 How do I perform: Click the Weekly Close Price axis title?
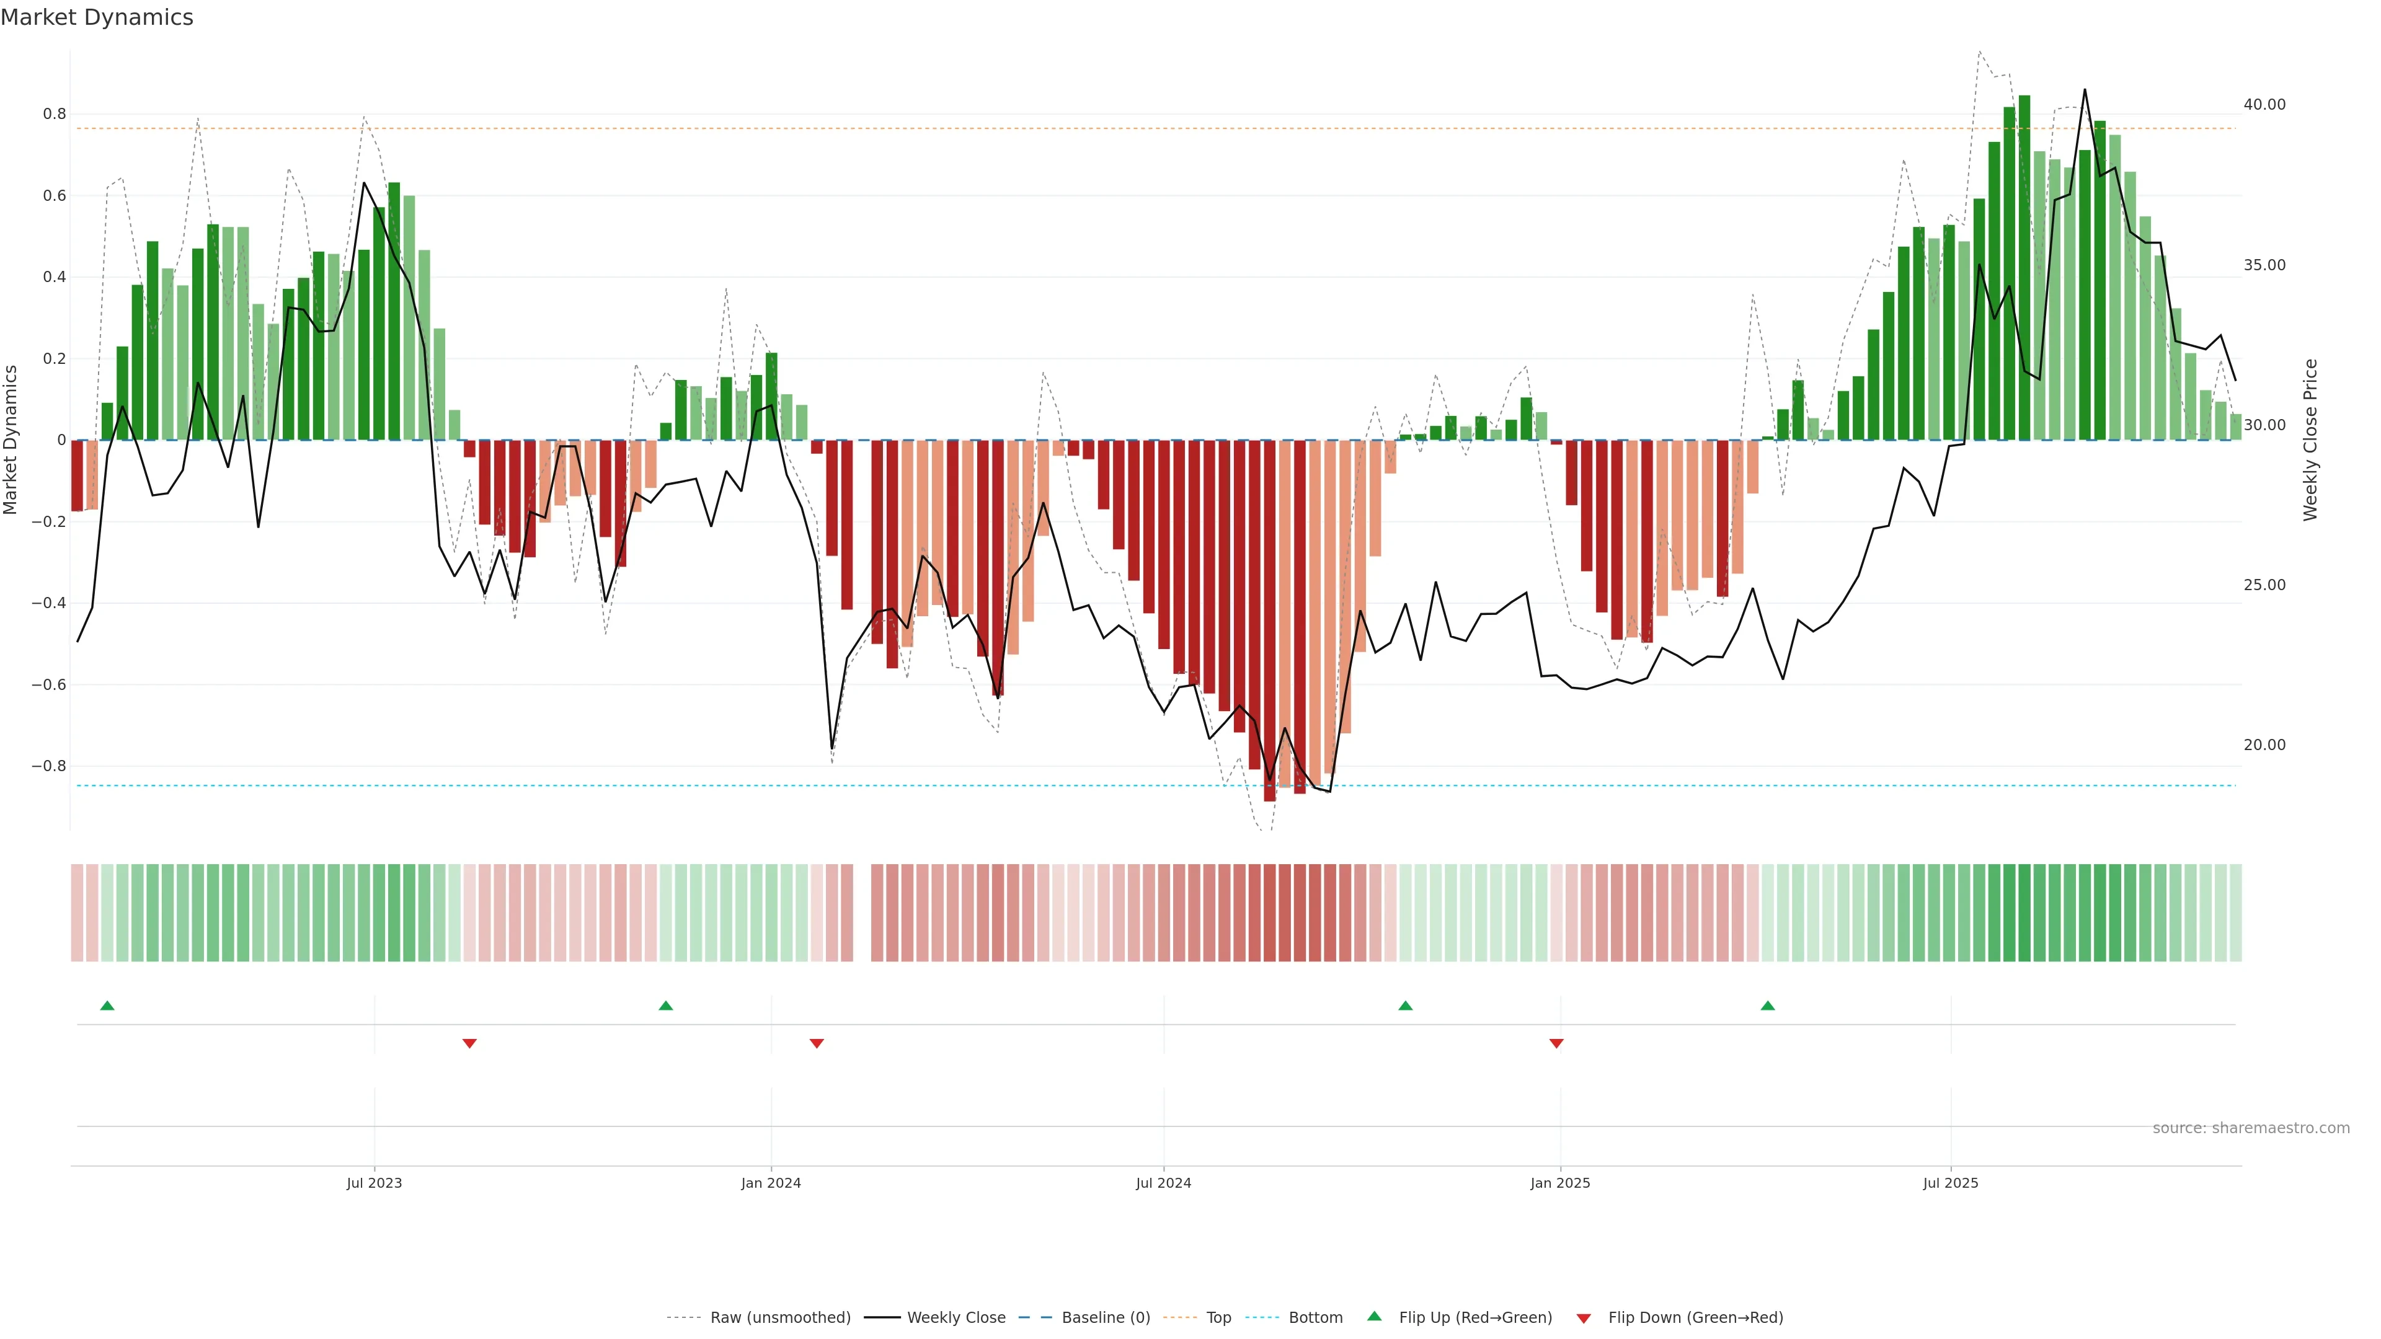pos(2311,440)
